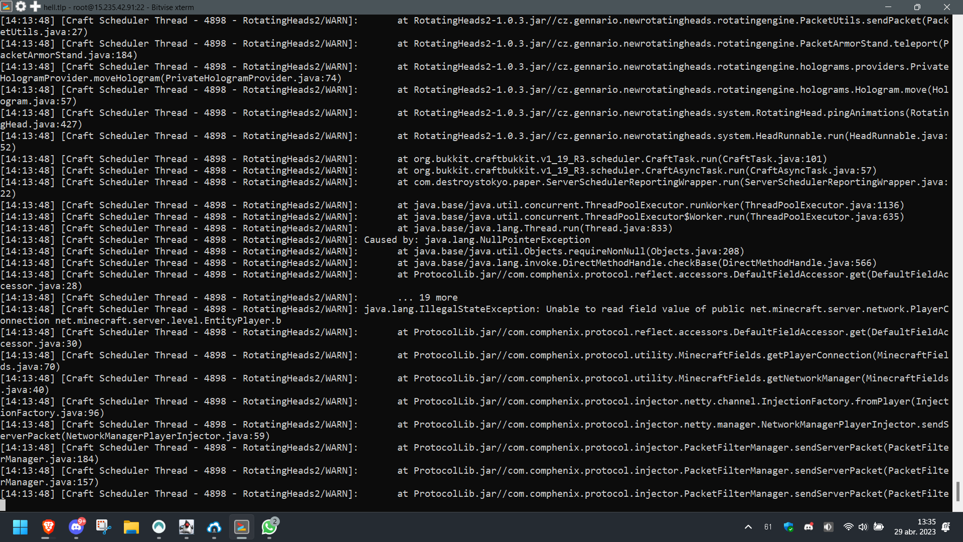Click the battery status icon
This screenshot has width=963, height=542.
[x=879, y=527]
